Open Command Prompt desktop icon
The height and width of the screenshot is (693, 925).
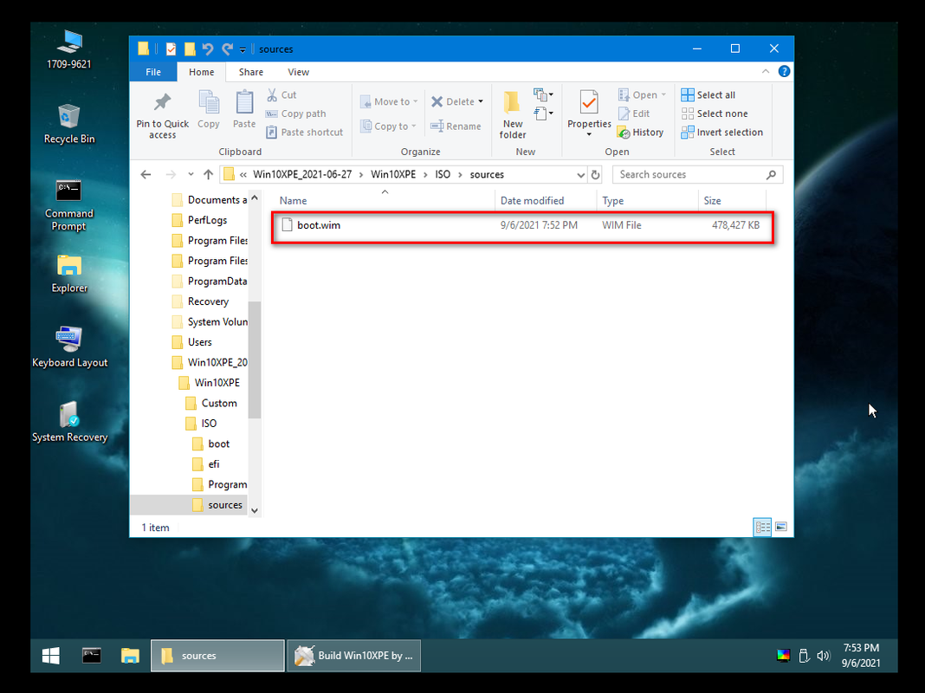click(69, 204)
